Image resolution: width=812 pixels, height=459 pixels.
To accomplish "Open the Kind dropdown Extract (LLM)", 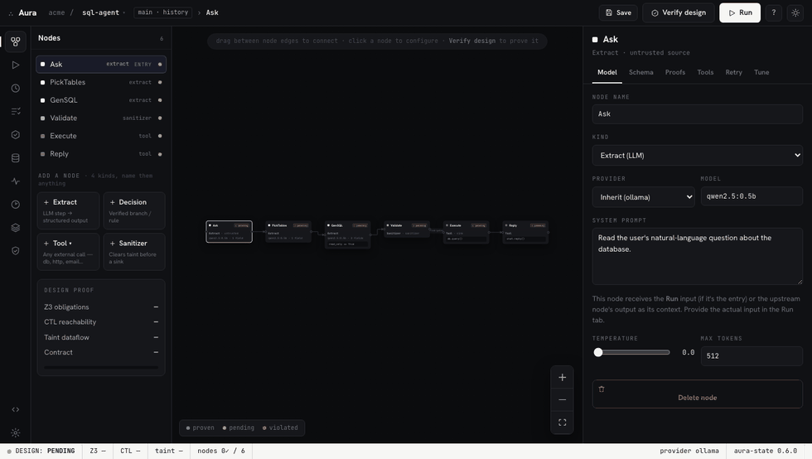I will pos(698,156).
